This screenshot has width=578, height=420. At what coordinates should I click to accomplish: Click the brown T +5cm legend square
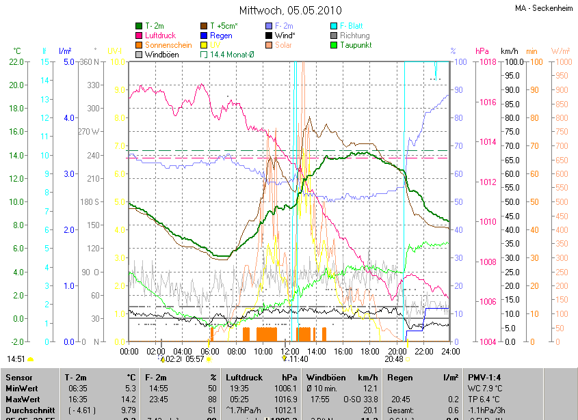coord(204,26)
